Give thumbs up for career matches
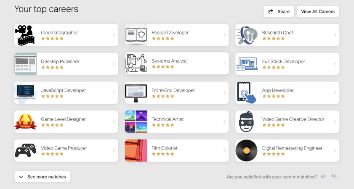Image resolution: width=354 pixels, height=189 pixels. 324,176
